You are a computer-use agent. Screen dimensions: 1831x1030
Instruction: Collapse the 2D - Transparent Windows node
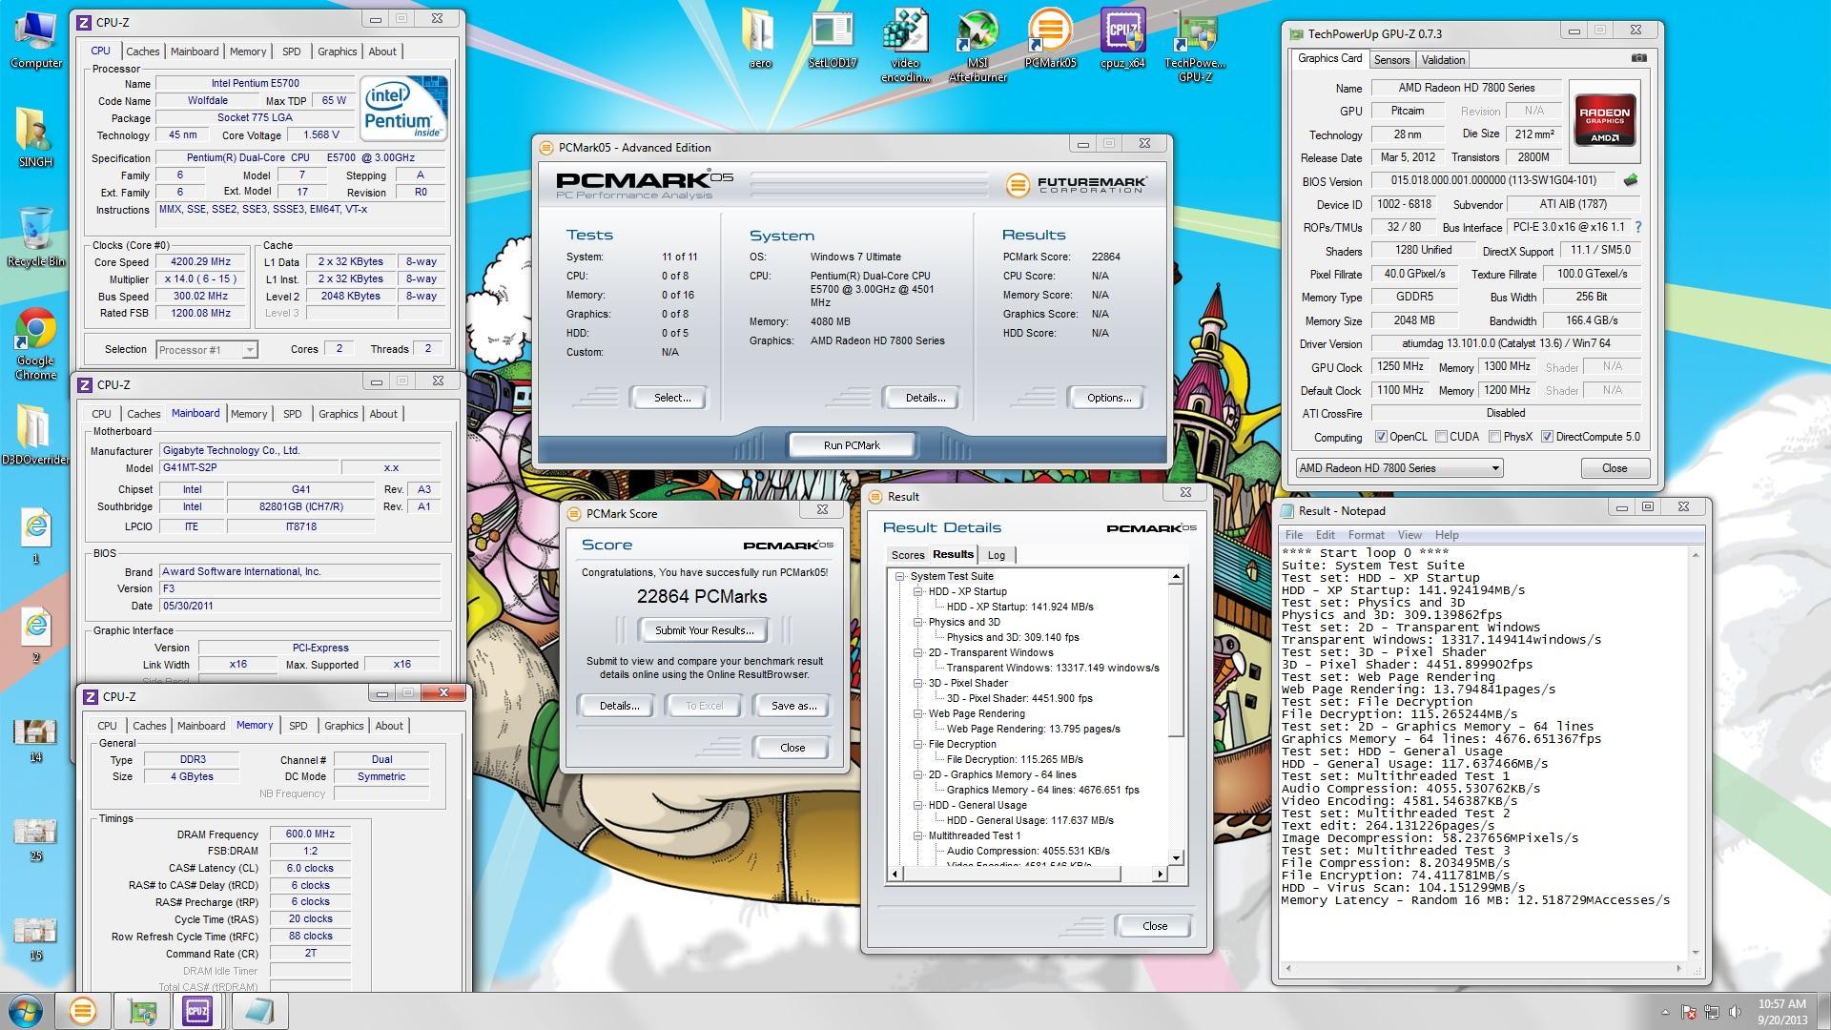pos(918,652)
